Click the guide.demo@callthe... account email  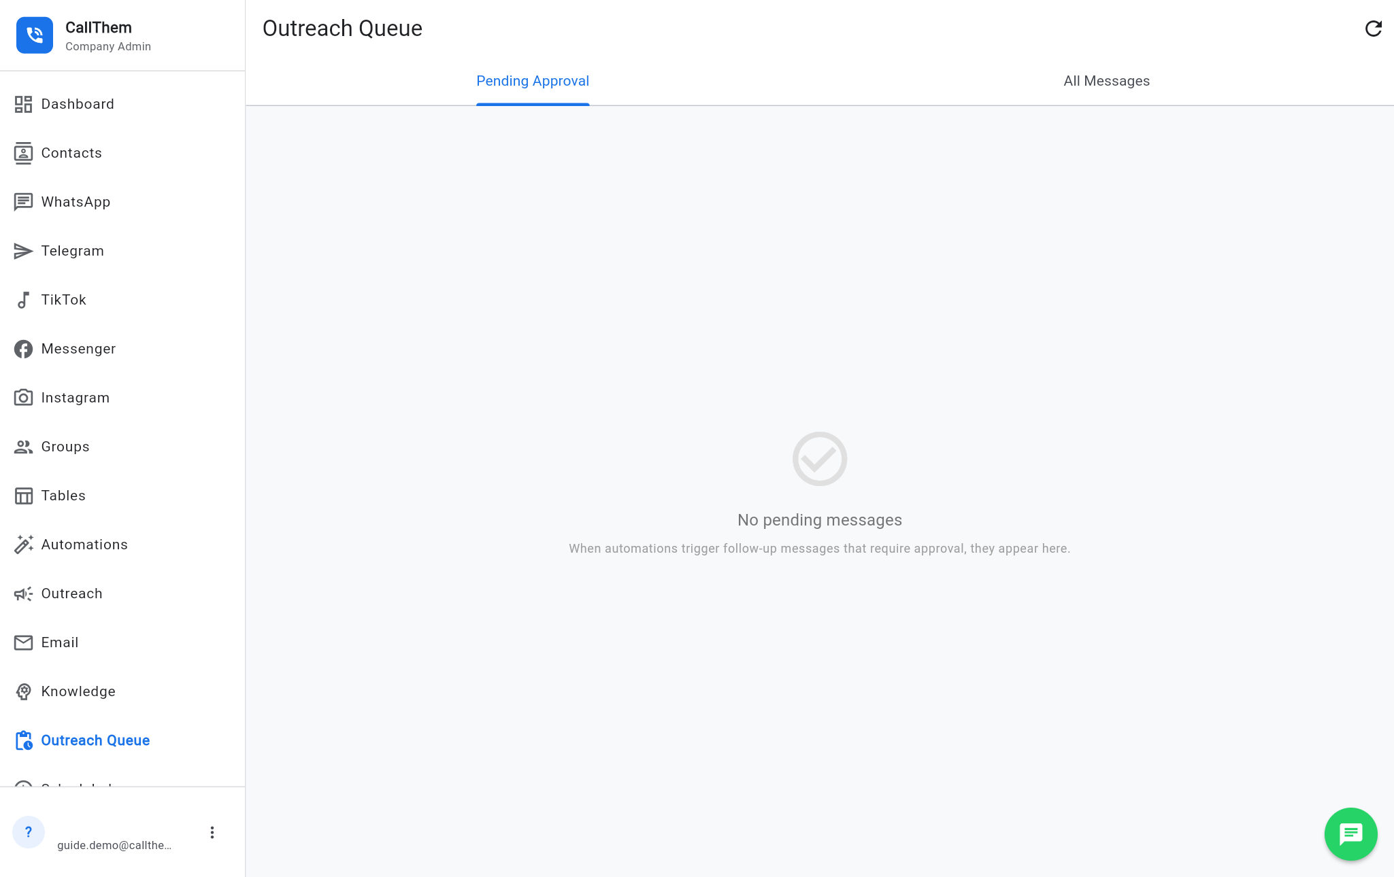[114, 845]
